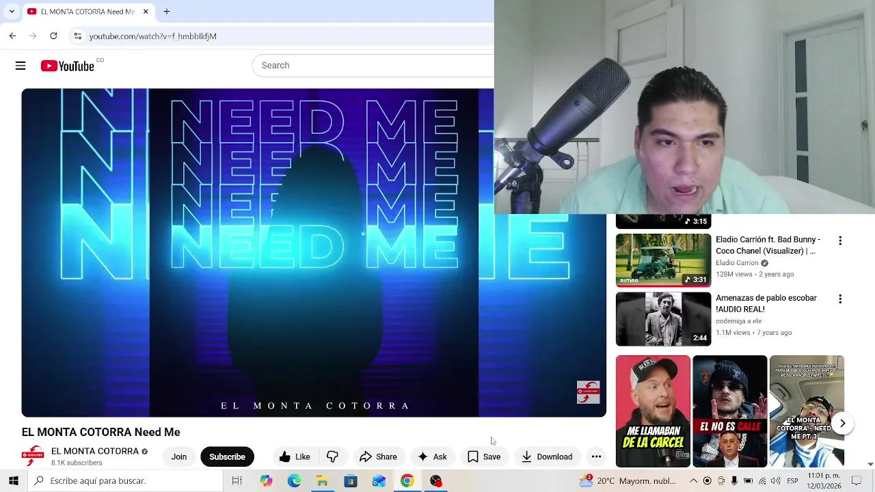
Task: Dislike the video with the thumbs-down icon
Action: 333,457
